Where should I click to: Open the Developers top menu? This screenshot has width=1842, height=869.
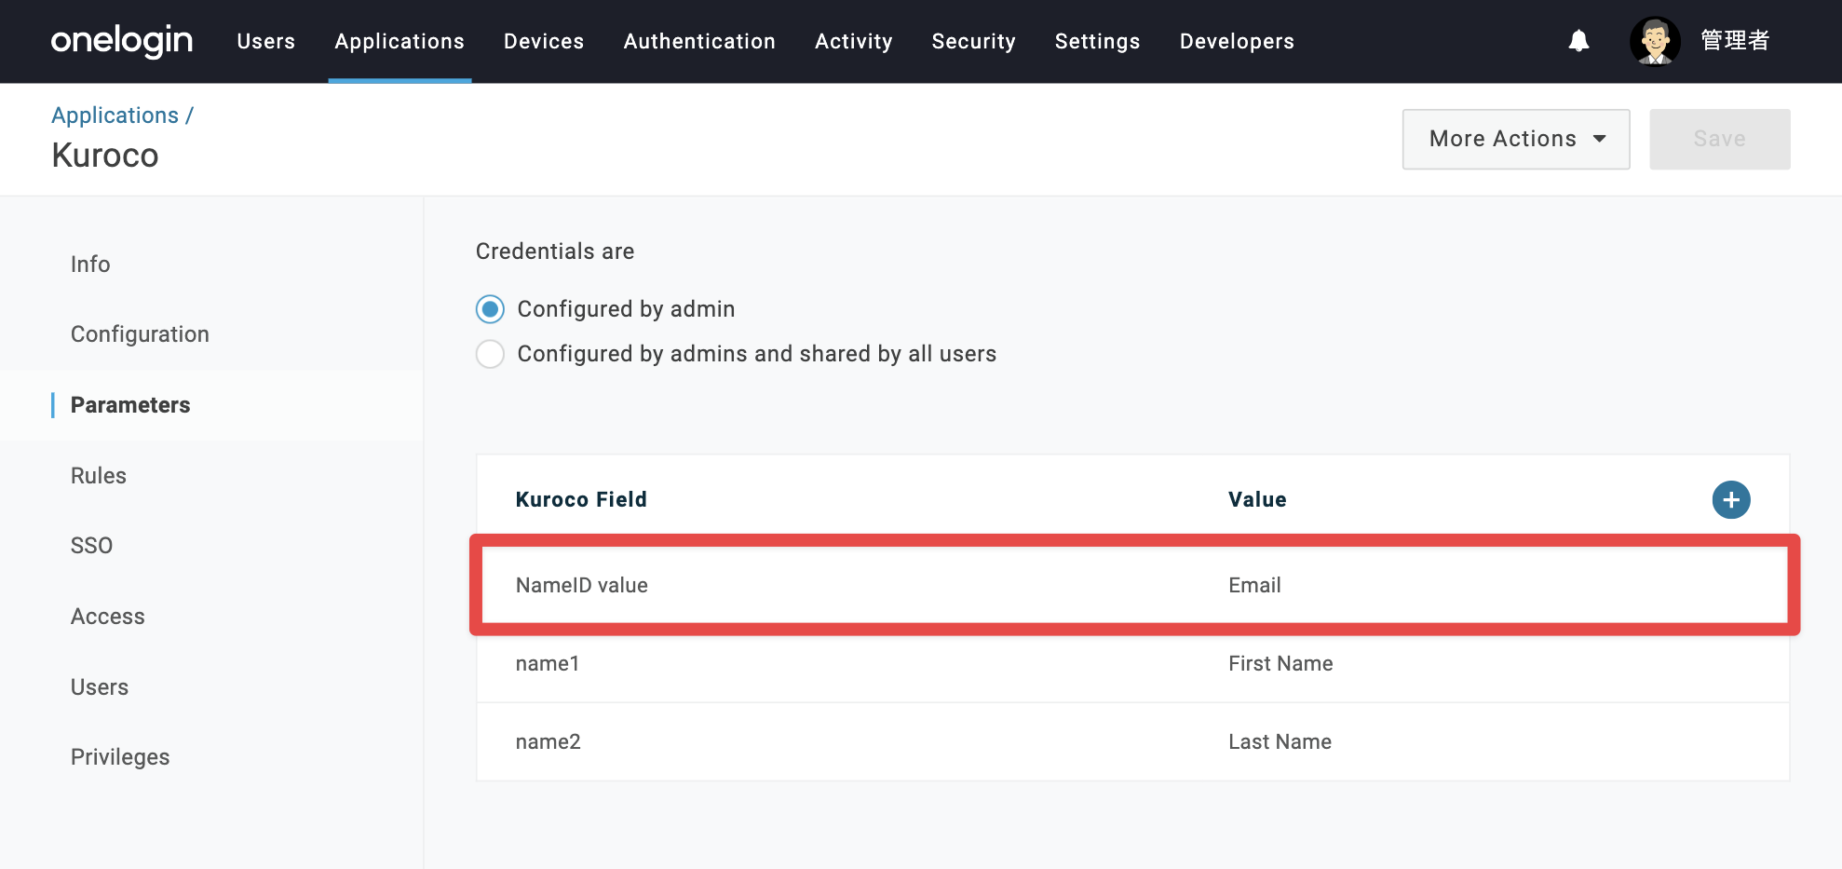1237,41
